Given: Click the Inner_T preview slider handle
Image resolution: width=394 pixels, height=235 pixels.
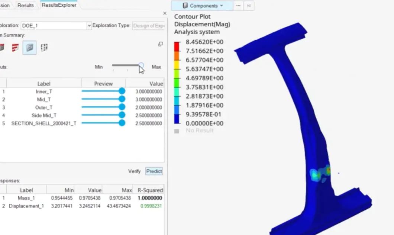Looking at the screenshot, I should [122, 91].
